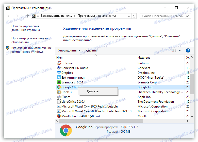Screen dimensions: 198x142
Task: Open Панель управления — домашняя страница
Action: click(x=27, y=28)
